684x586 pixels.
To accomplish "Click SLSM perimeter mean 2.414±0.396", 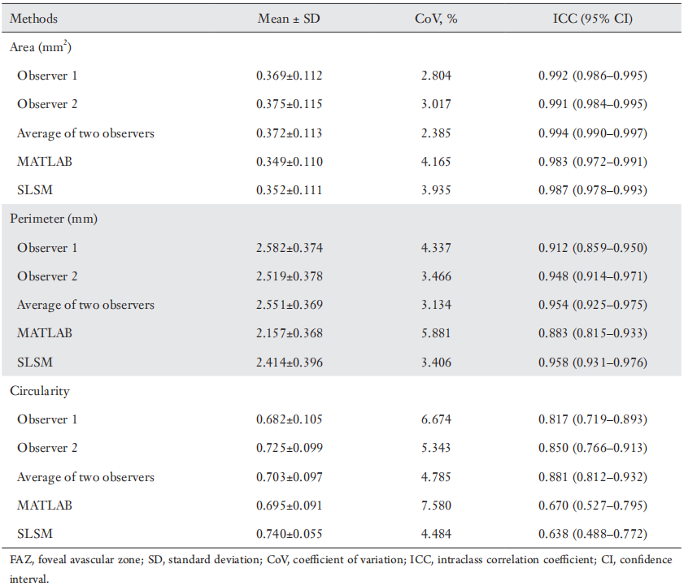I will (x=290, y=362).
